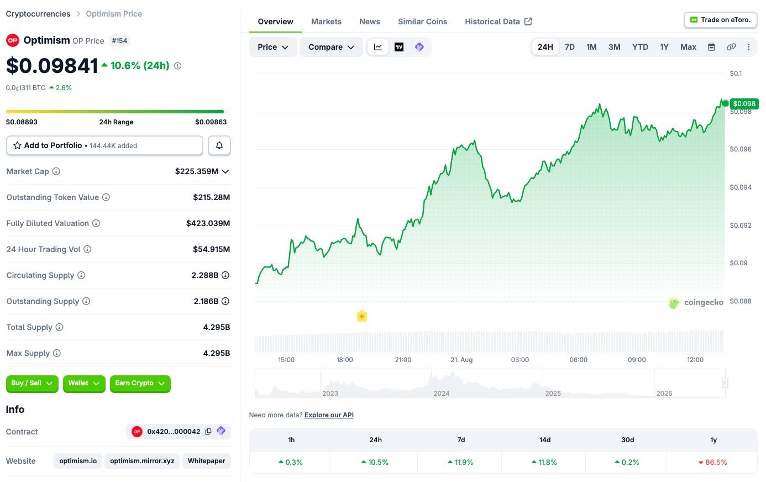Select 24H chart range
This screenshot has height=482, width=766.
(545, 47)
